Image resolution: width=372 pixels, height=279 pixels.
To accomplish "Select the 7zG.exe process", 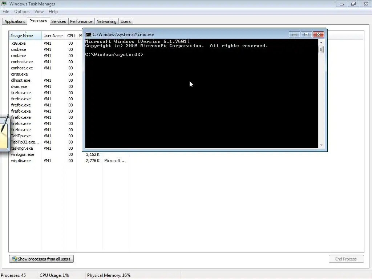I will 18,44.
